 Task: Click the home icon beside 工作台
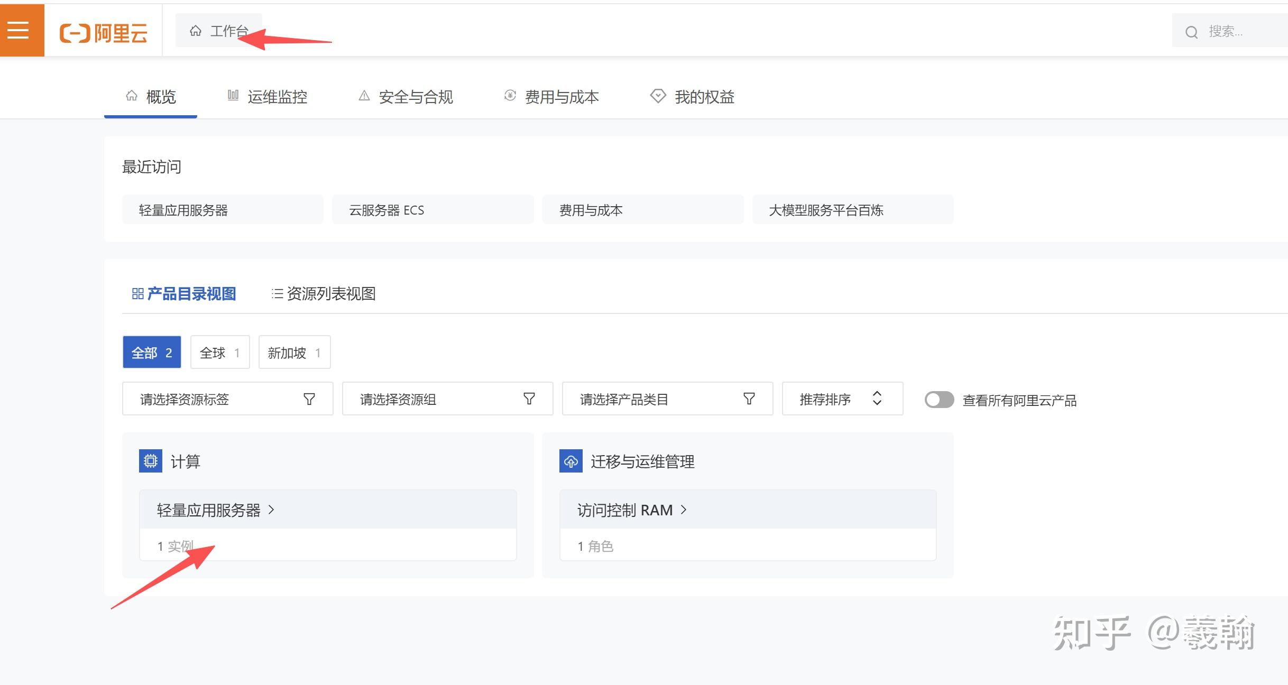195,31
